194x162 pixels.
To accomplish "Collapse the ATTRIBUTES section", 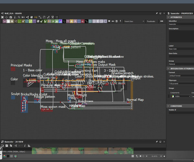I will click(168, 17).
